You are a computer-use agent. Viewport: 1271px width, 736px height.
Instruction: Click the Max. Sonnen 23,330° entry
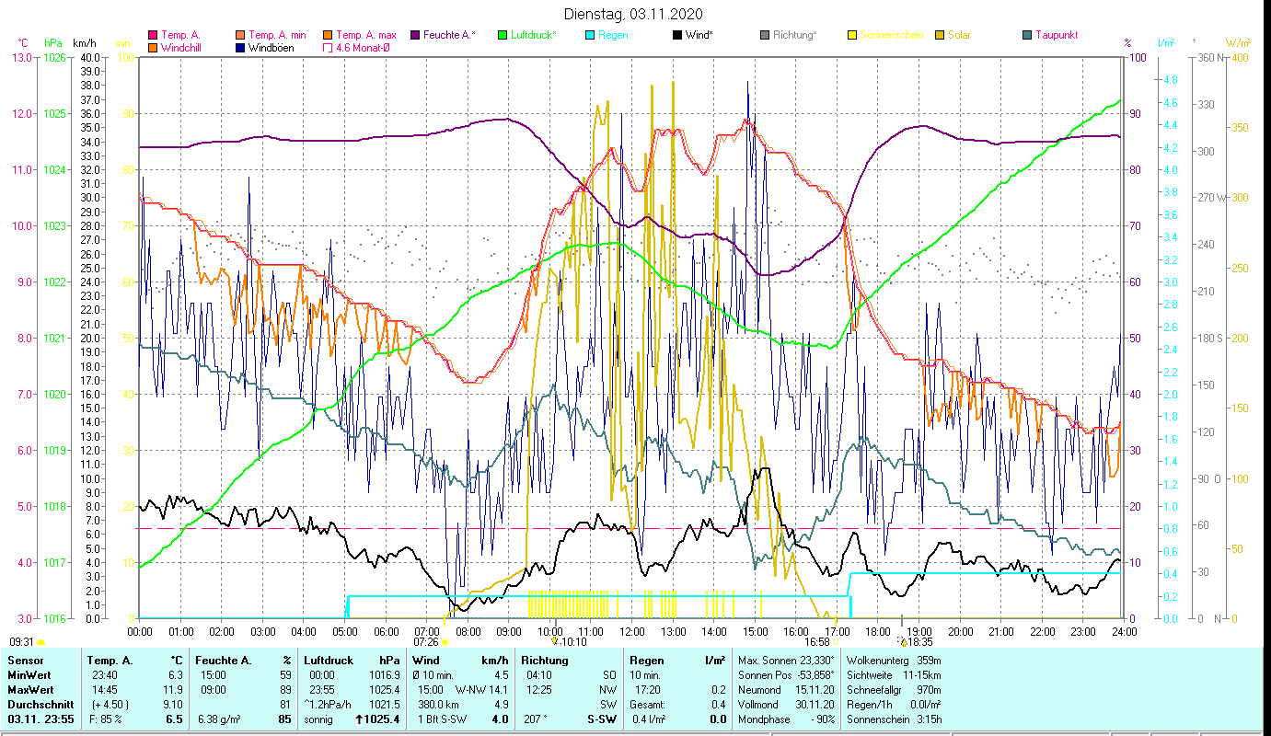(786, 661)
